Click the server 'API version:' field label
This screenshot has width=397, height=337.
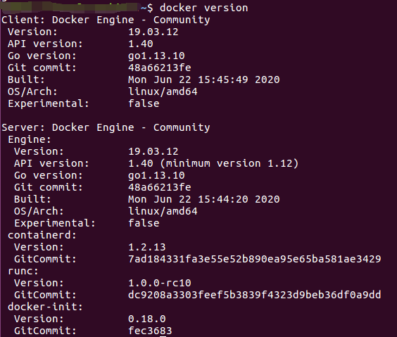pos(51,163)
